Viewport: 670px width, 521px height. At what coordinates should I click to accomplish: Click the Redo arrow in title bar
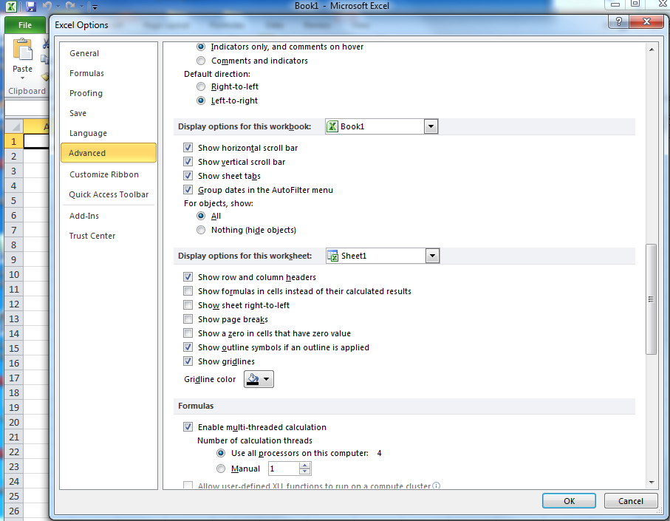pos(69,7)
